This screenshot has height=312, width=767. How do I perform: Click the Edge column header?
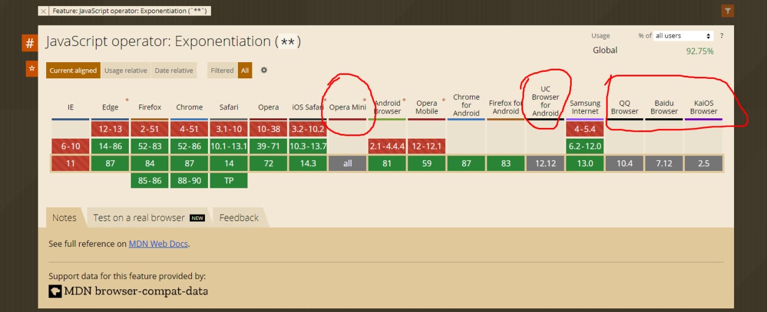[110, 108]
